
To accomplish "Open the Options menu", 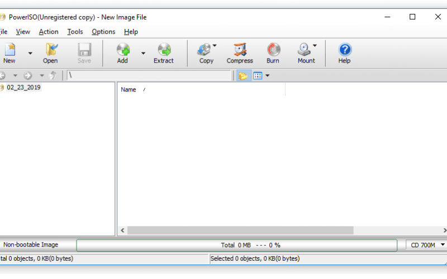I will [103, 32].
